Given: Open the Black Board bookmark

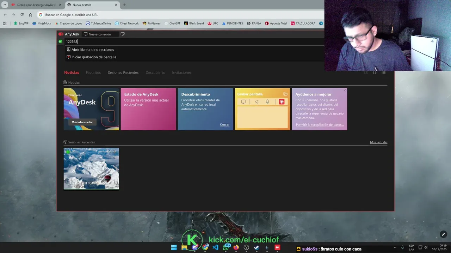Looking at the screenshot, I should [194, 24].
